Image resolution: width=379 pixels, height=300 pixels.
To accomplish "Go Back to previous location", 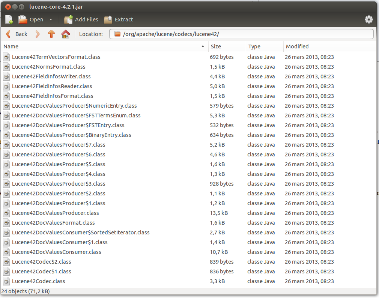I will [17, 34].
